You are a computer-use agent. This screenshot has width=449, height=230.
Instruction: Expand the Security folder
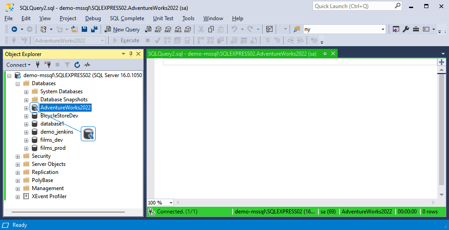tap(18, 156)
